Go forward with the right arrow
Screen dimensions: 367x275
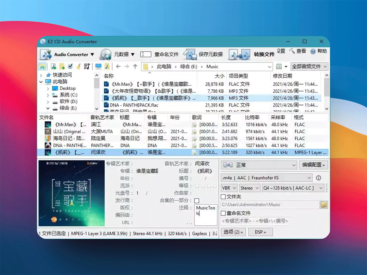click(127, 67)
